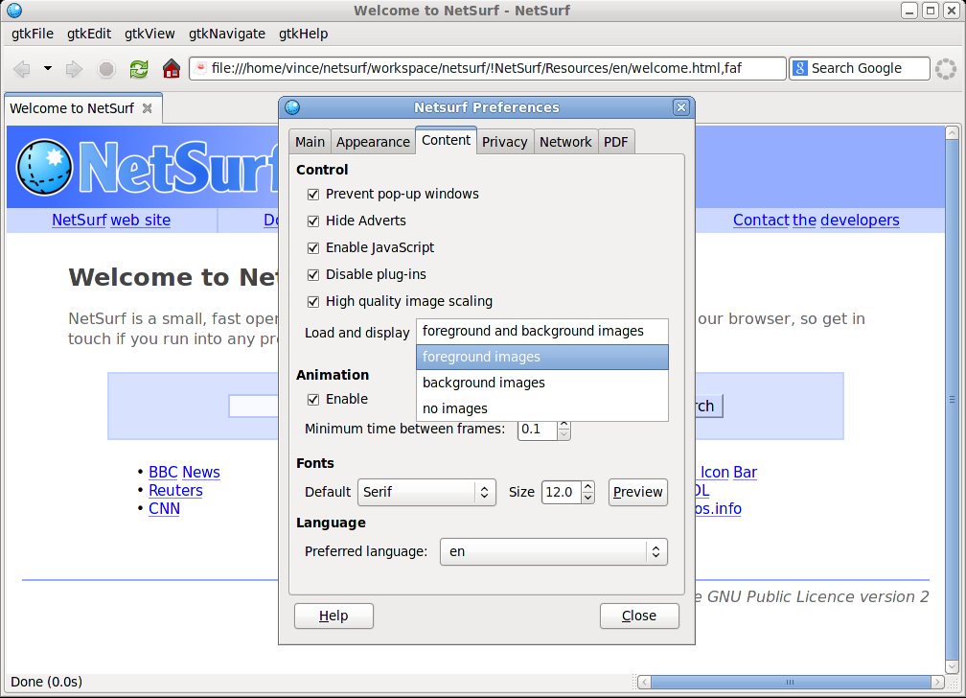Click the NetSurf window title-bar globe icon
Image resolution: width=966 pixels, height=698 pixels.
coord(14,11)
